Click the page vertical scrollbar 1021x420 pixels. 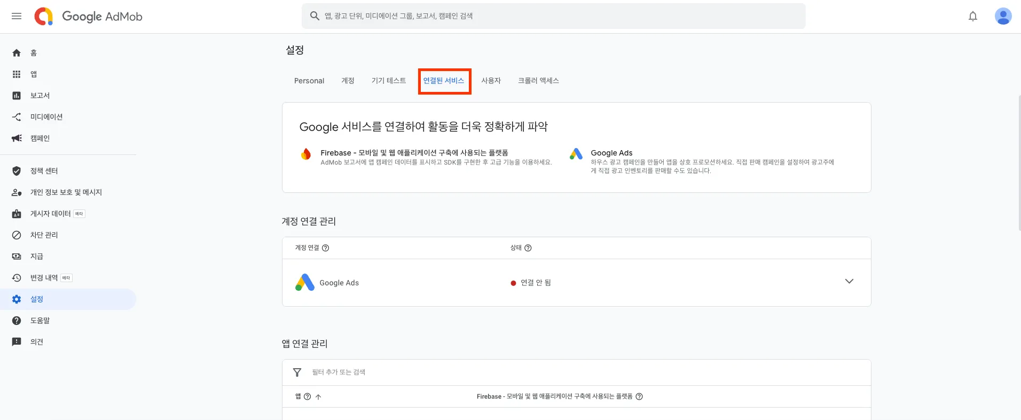tap(1019, 163)
